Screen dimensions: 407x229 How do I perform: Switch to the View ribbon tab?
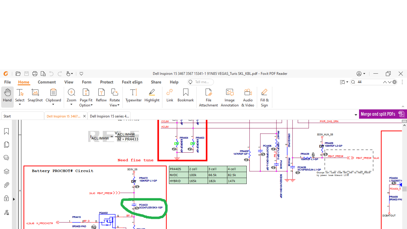(x=69, y=82)
